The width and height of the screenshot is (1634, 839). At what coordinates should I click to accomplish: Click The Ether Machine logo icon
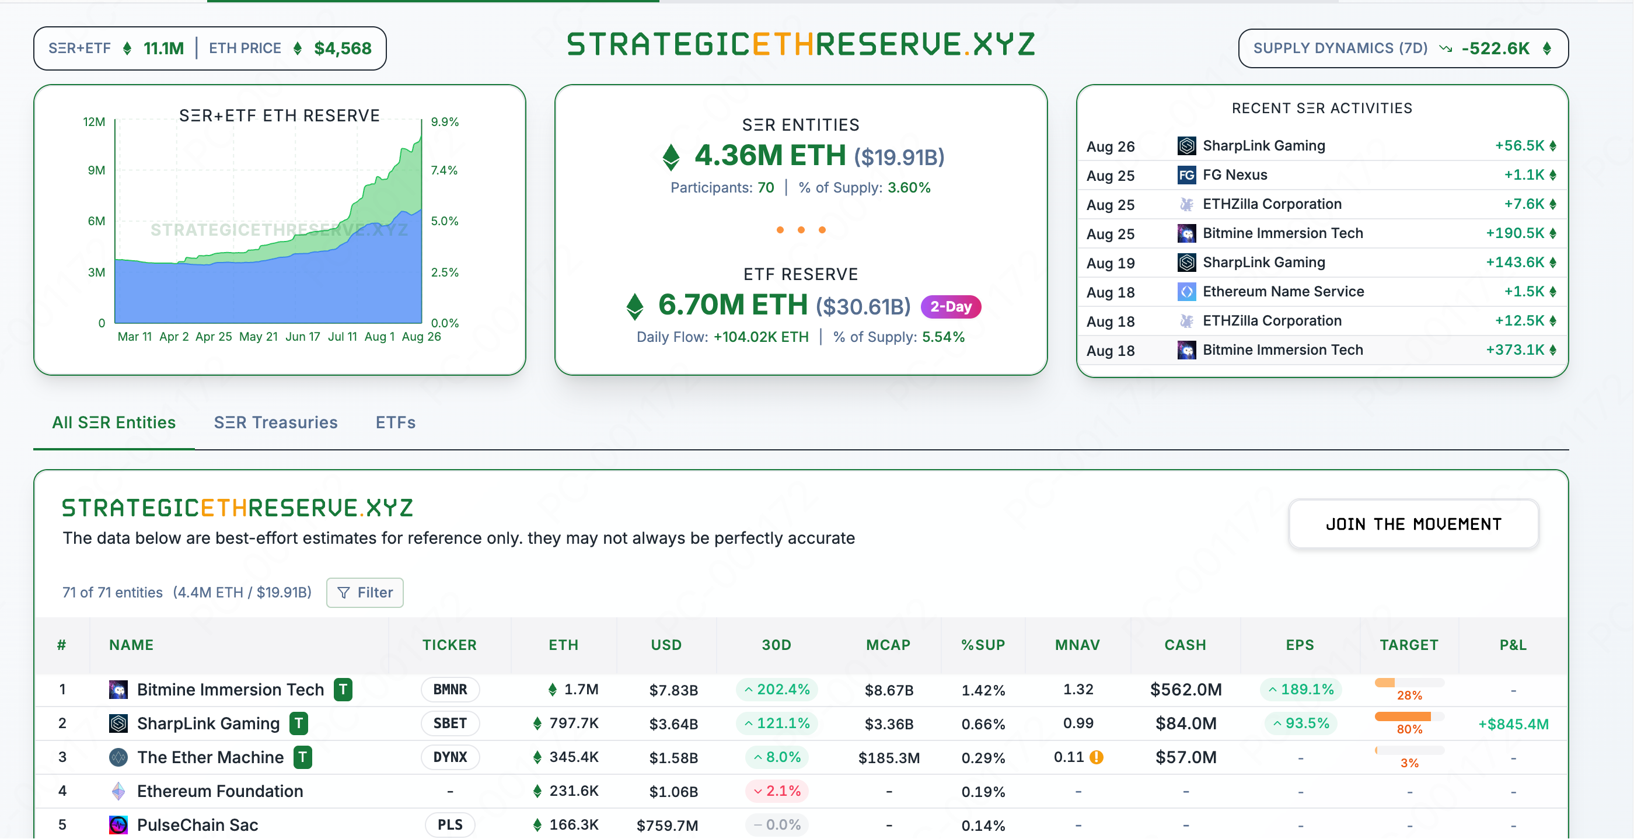[118, 757]
